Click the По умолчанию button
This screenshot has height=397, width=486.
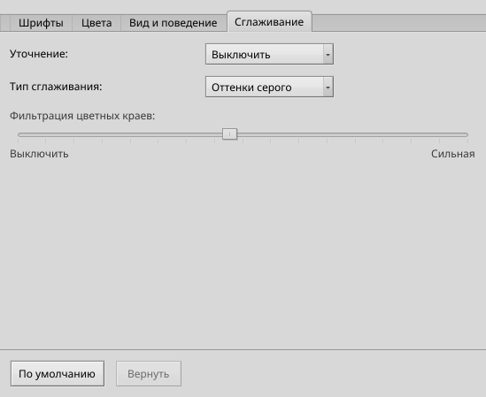[58, 374]
